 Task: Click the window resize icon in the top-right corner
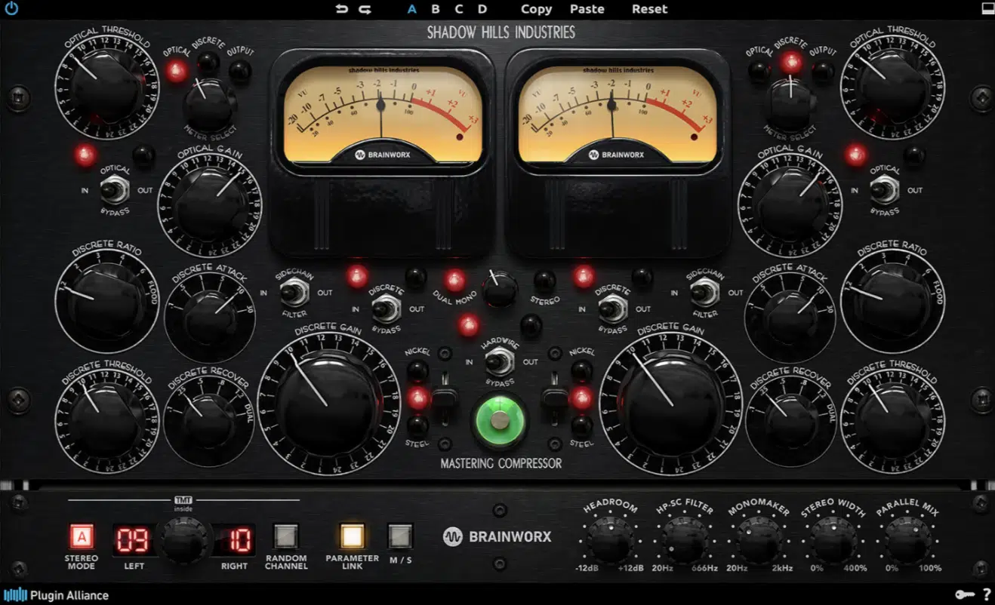(x=987, y=9)
